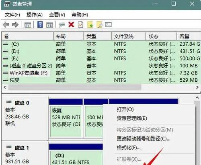
Task: Click the blue Help question mark icon
Action: coord(40,24)
